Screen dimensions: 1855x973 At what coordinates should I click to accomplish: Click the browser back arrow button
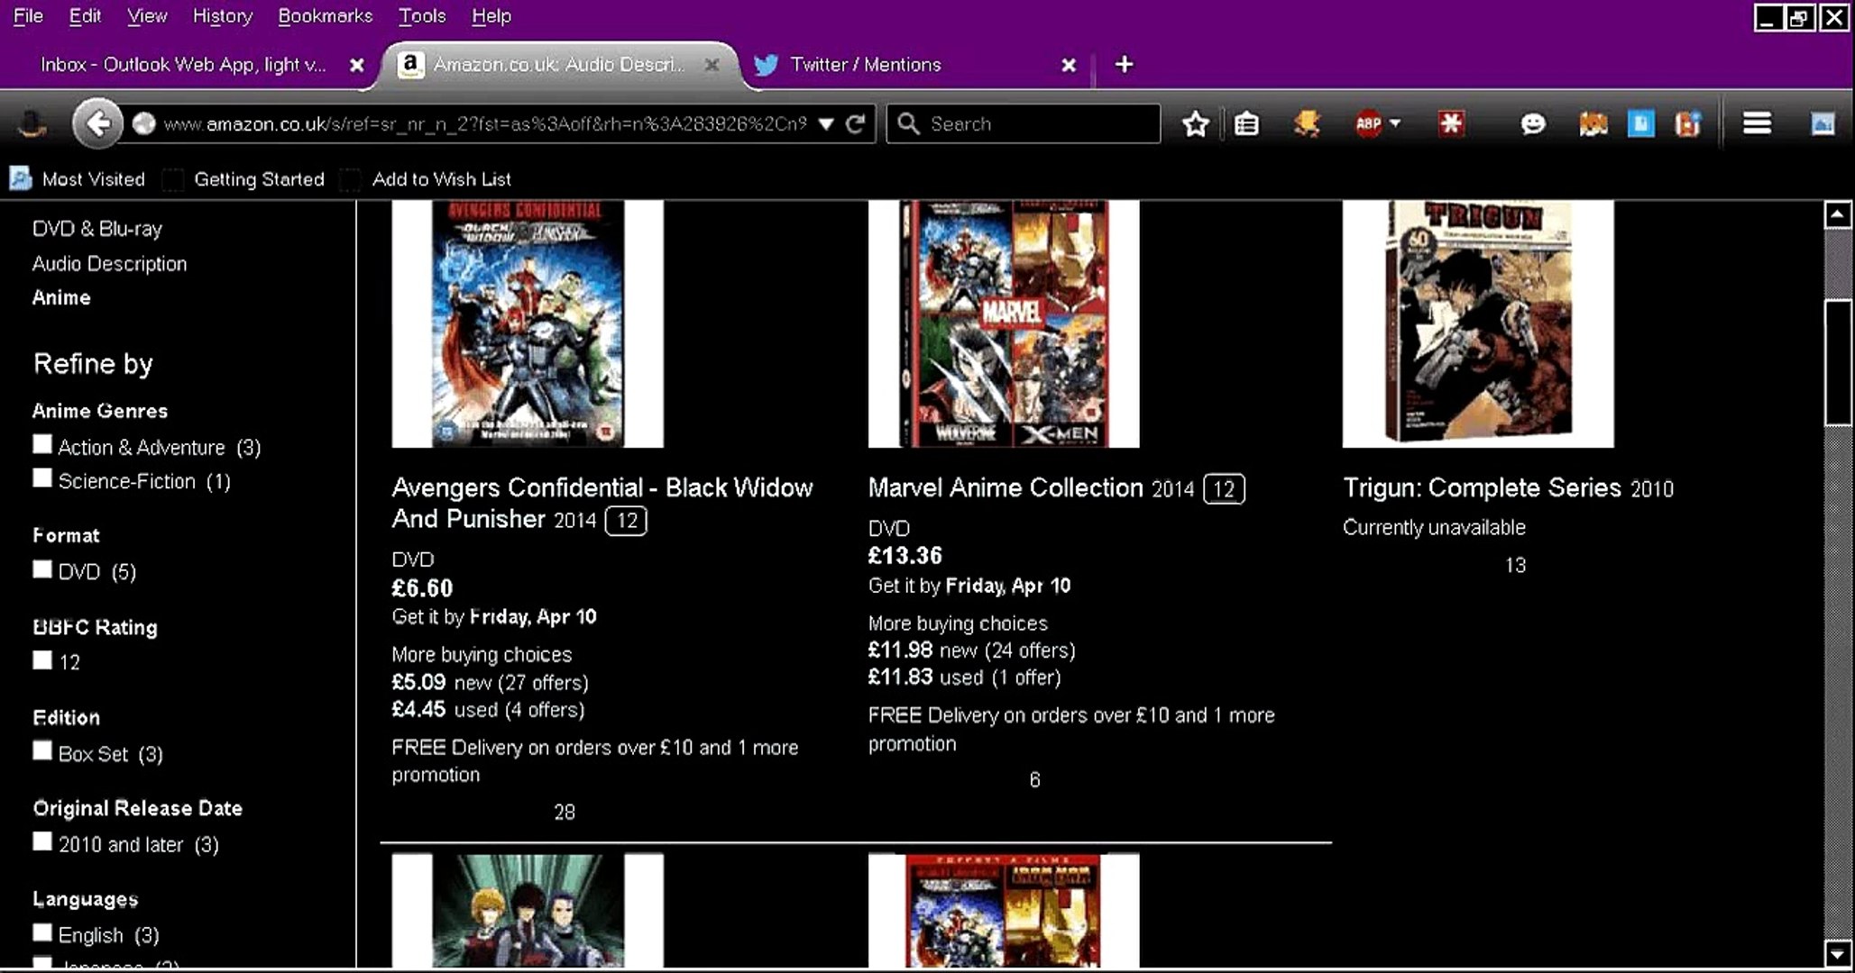point(97,123)
